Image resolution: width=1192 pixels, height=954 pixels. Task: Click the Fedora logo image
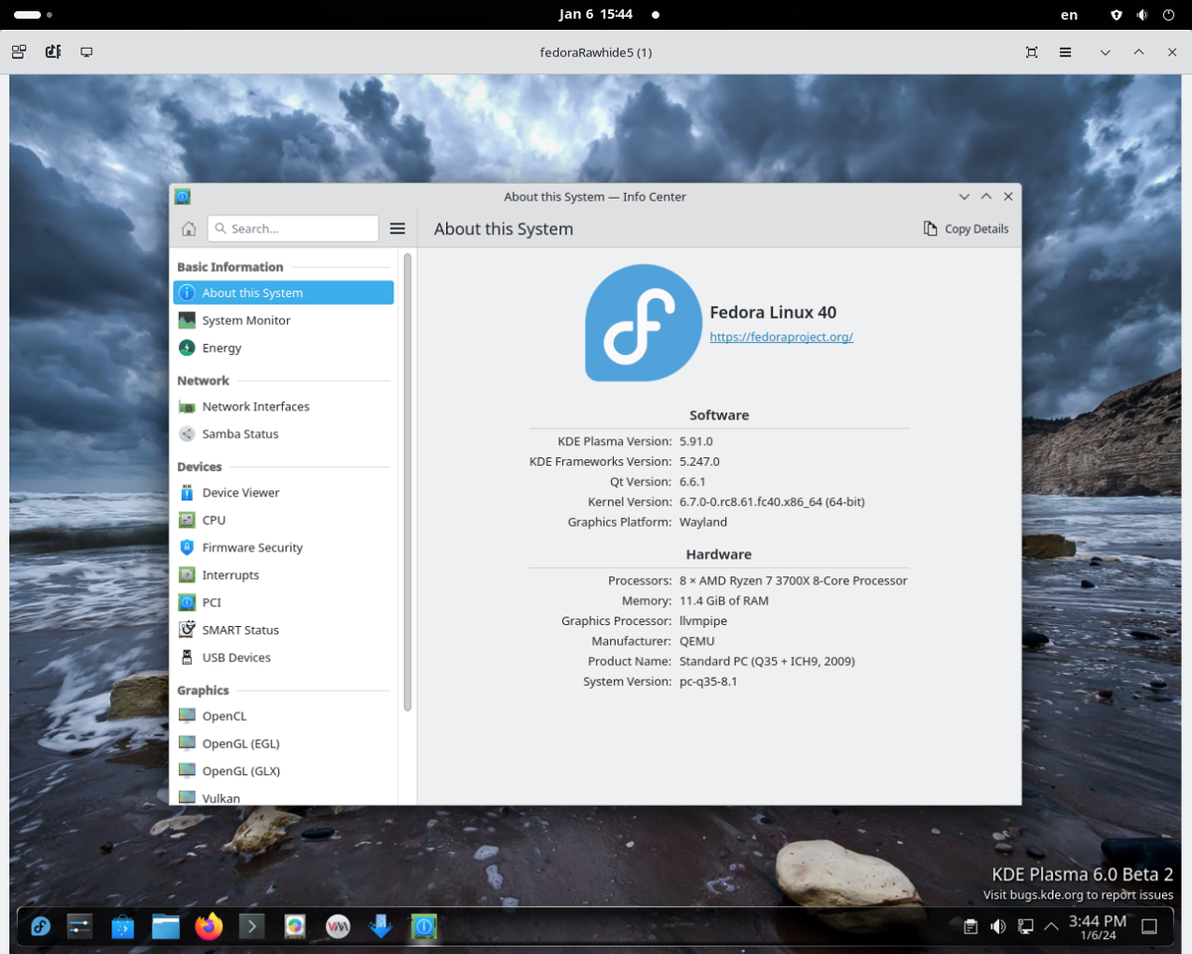(643, 323)
